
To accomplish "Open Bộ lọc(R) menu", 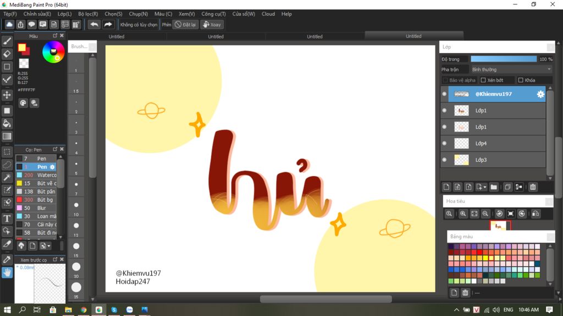I will (x=88, y=14).
